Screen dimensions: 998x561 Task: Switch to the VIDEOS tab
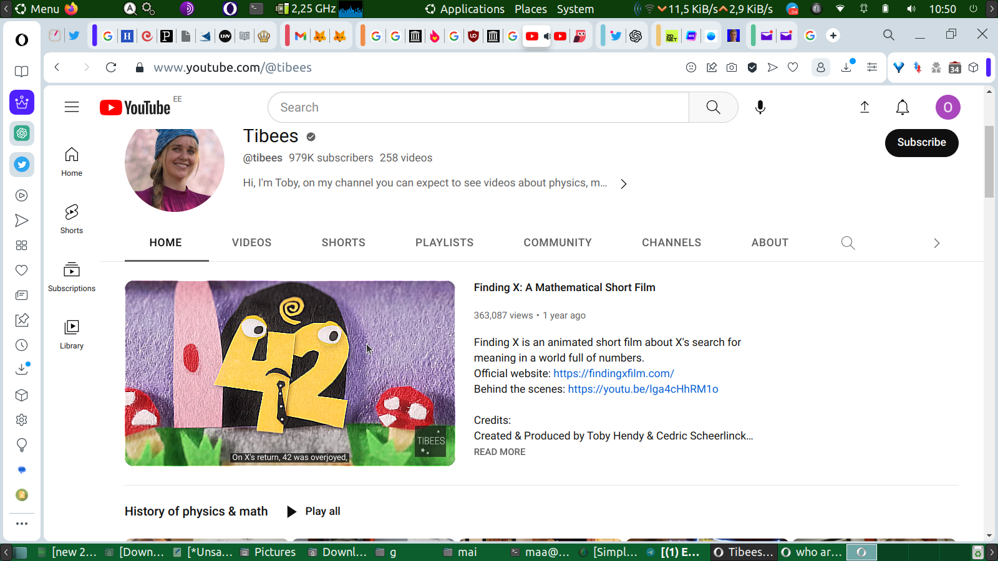[x=251, y=243]
